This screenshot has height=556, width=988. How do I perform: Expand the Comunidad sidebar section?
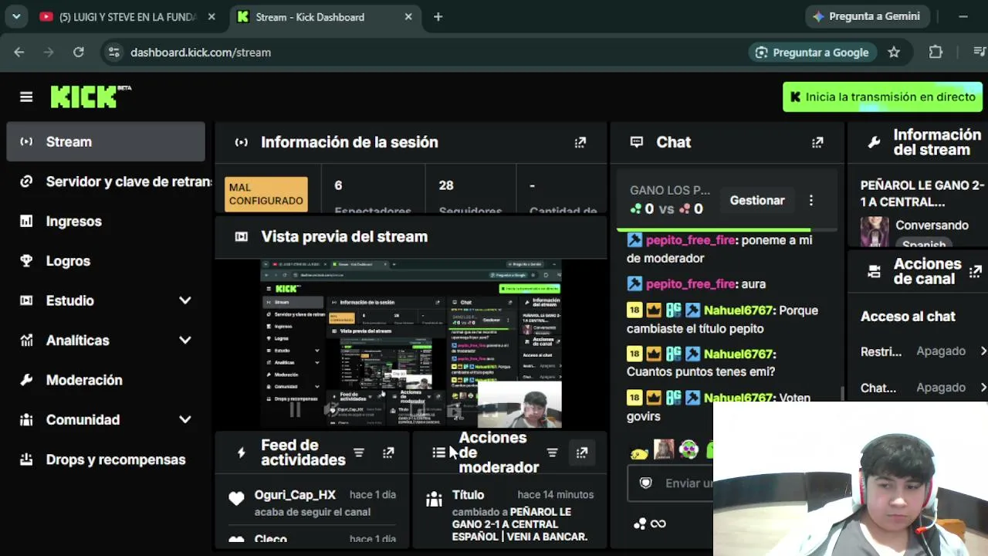[x=184, y=419]
